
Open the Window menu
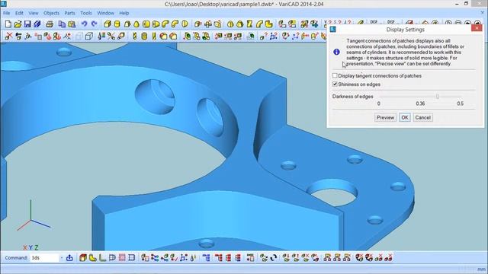click(105, 13)
